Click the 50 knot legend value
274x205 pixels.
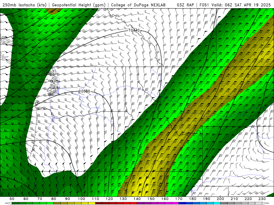(12, 199)
